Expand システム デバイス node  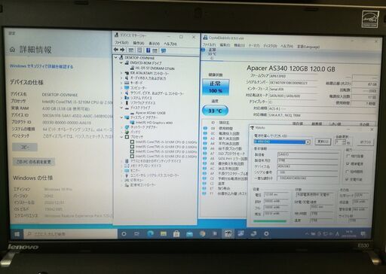point(121,98)
